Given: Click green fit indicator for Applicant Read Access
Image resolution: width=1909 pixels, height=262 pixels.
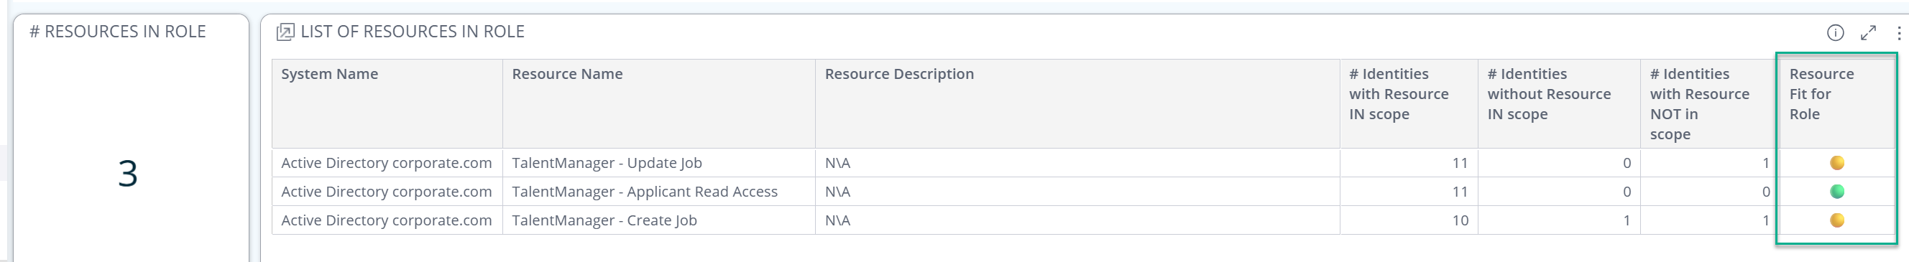Looking at the screenshot, I should tap(1836, 192).
